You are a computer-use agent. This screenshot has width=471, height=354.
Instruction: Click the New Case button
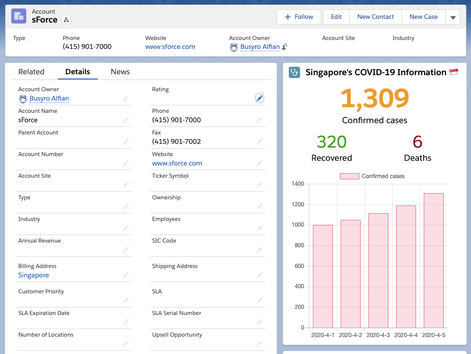point(423,17)
